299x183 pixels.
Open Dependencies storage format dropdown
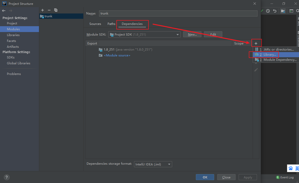[153, 164]
